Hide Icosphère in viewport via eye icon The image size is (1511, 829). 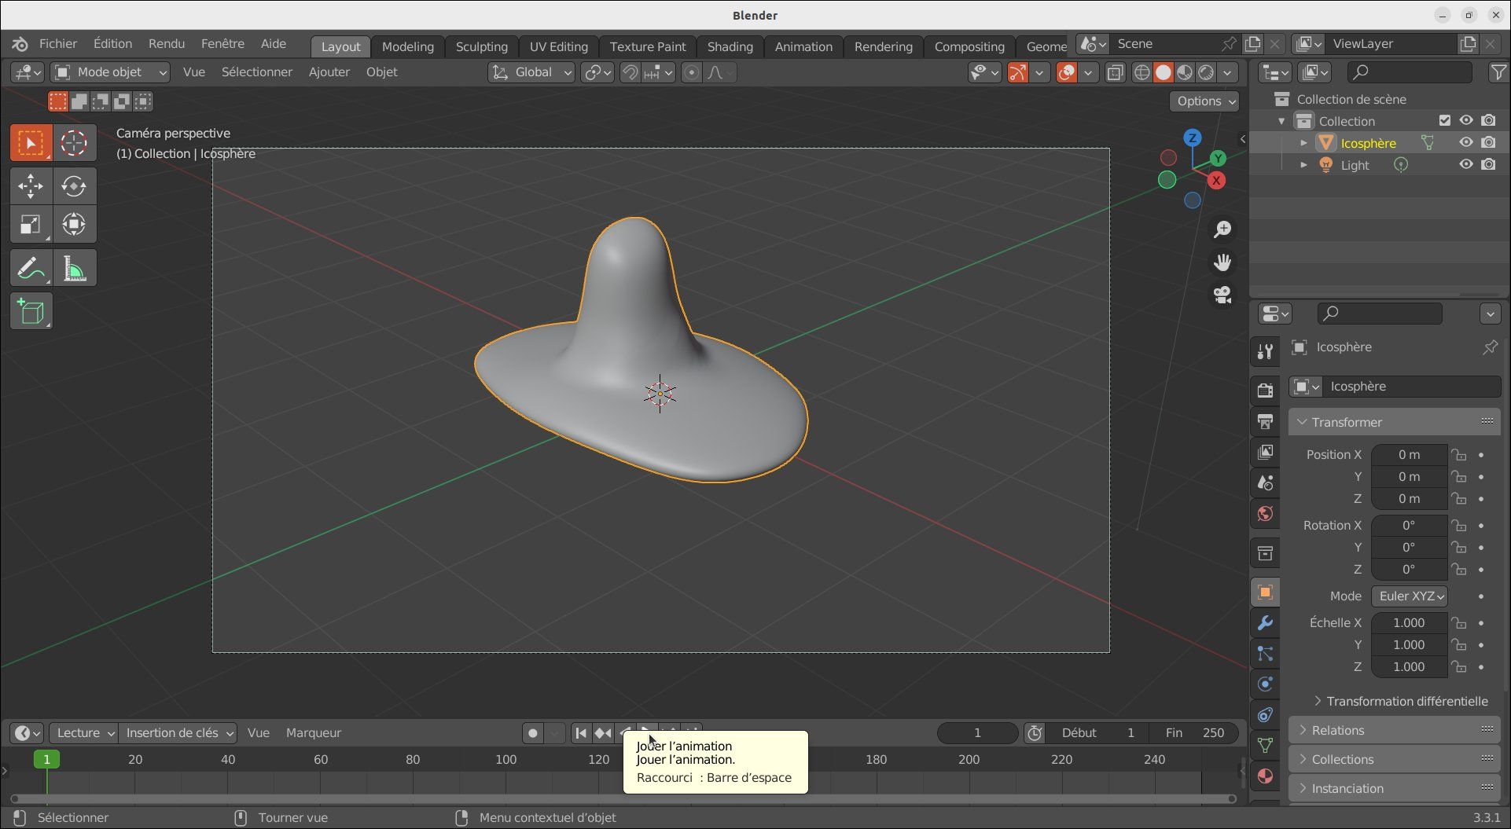pos(1466,143)
